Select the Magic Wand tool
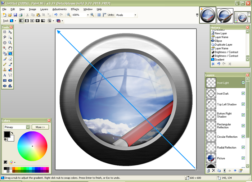The height and width of the screenshot is (182, 252). point(5,48)
